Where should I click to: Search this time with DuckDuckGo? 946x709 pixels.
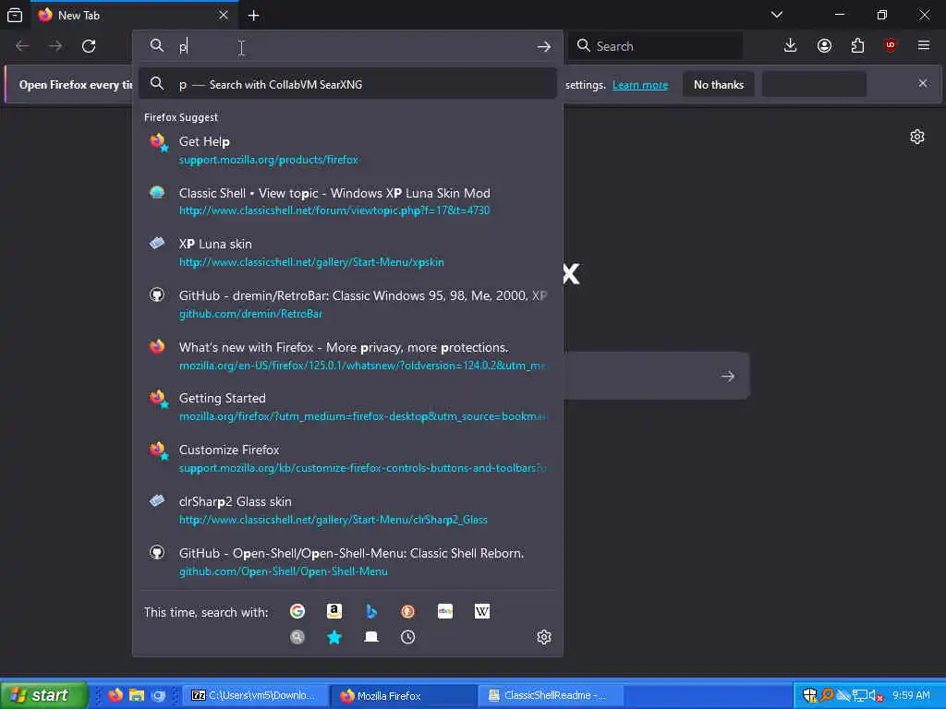coord(407,611)
